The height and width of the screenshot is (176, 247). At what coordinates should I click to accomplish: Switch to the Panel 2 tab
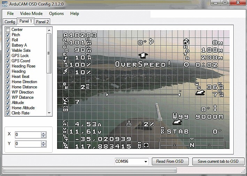pos(43,22)
